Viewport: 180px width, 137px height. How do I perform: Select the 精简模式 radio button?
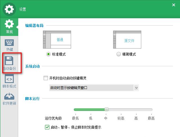point(119,54)
